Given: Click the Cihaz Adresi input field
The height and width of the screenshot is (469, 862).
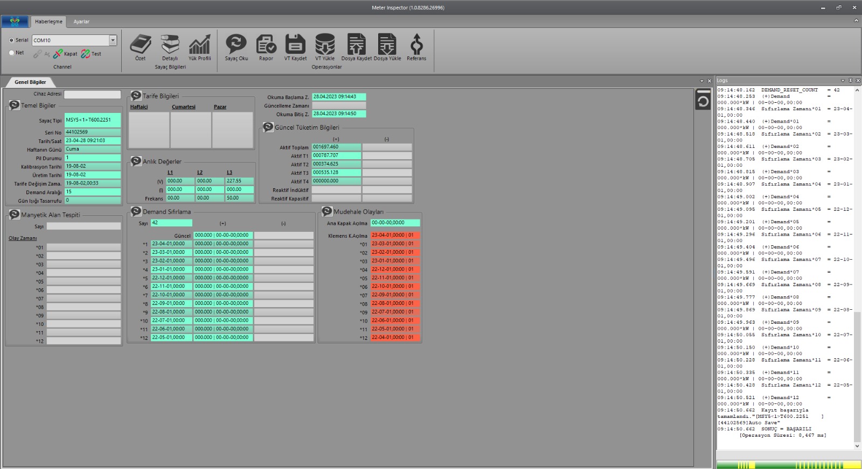Looking at the screenshot, I should (92, 94).
